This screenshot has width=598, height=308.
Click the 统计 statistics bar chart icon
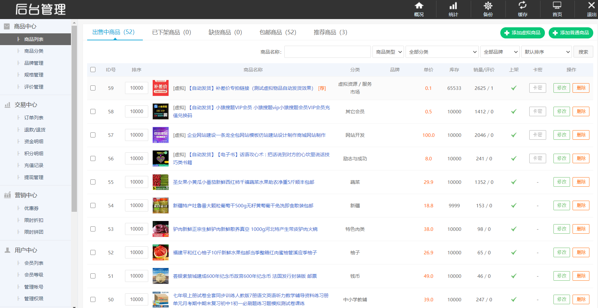pos(453,6)
